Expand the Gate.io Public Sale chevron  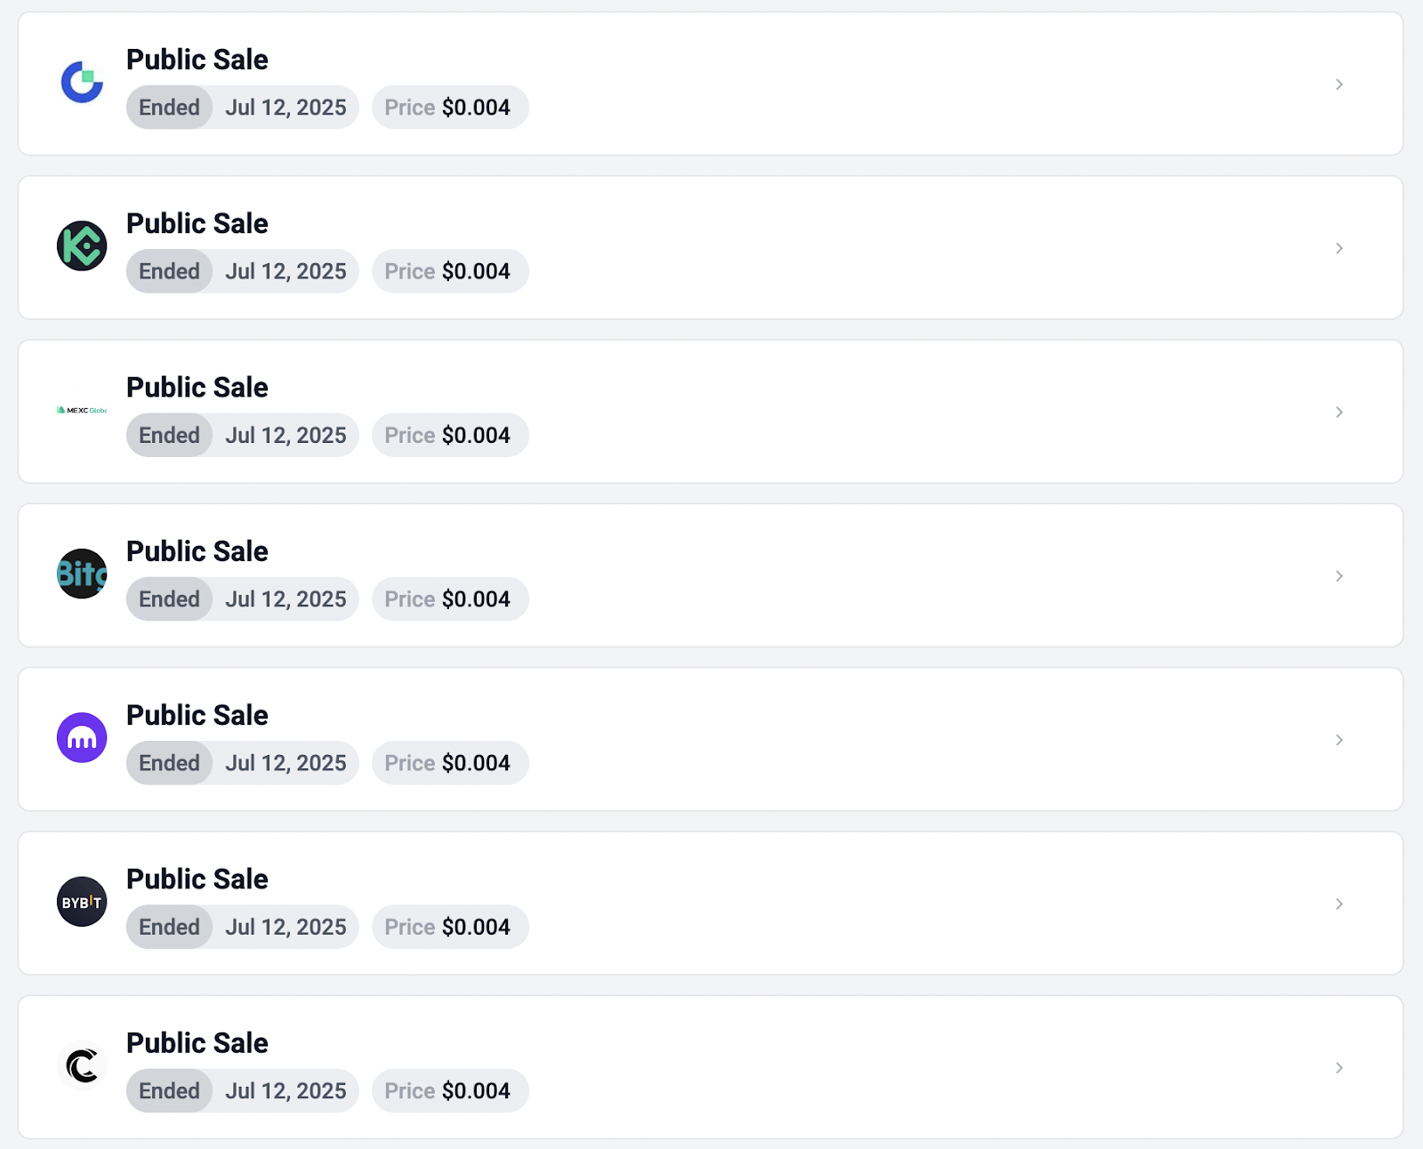(1339, 84)
